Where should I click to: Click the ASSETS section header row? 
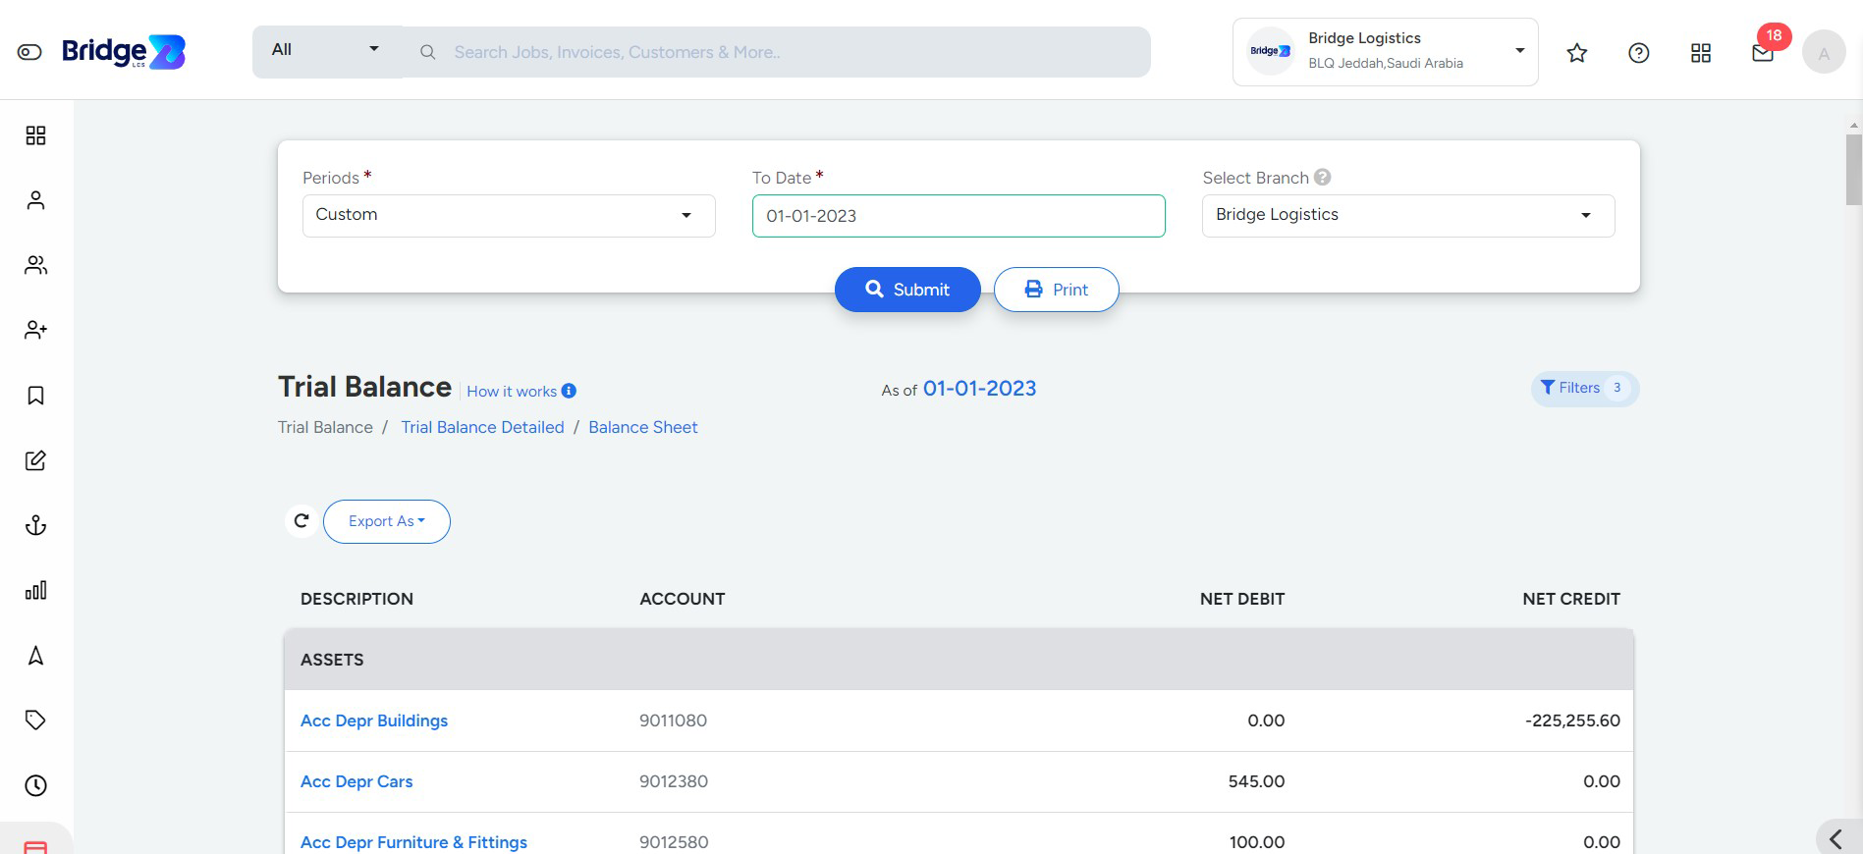pyautogui.click(x=959, y=660)
